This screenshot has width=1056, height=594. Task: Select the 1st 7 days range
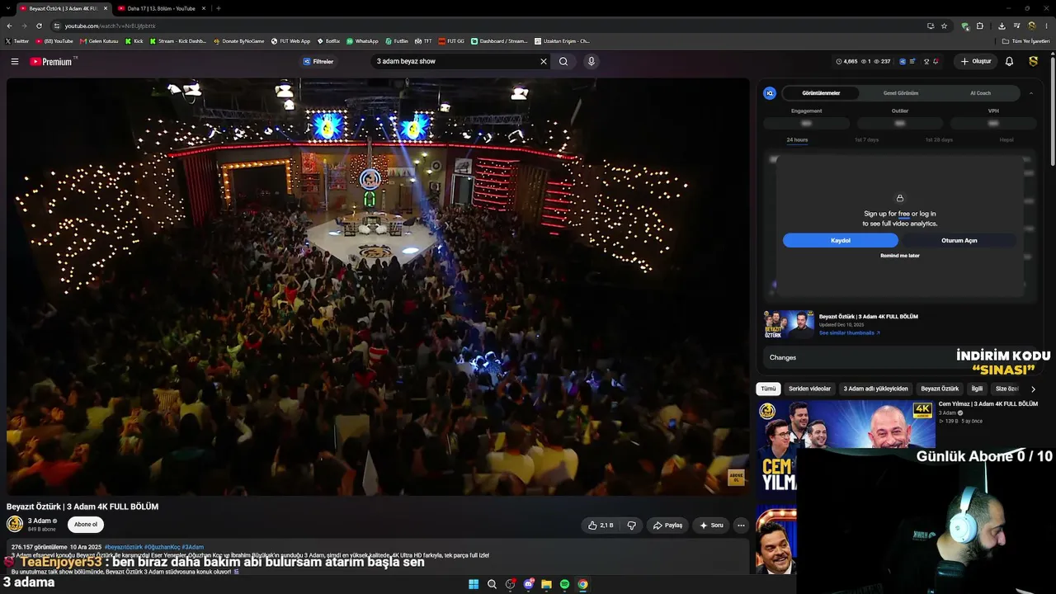point(866,140)
